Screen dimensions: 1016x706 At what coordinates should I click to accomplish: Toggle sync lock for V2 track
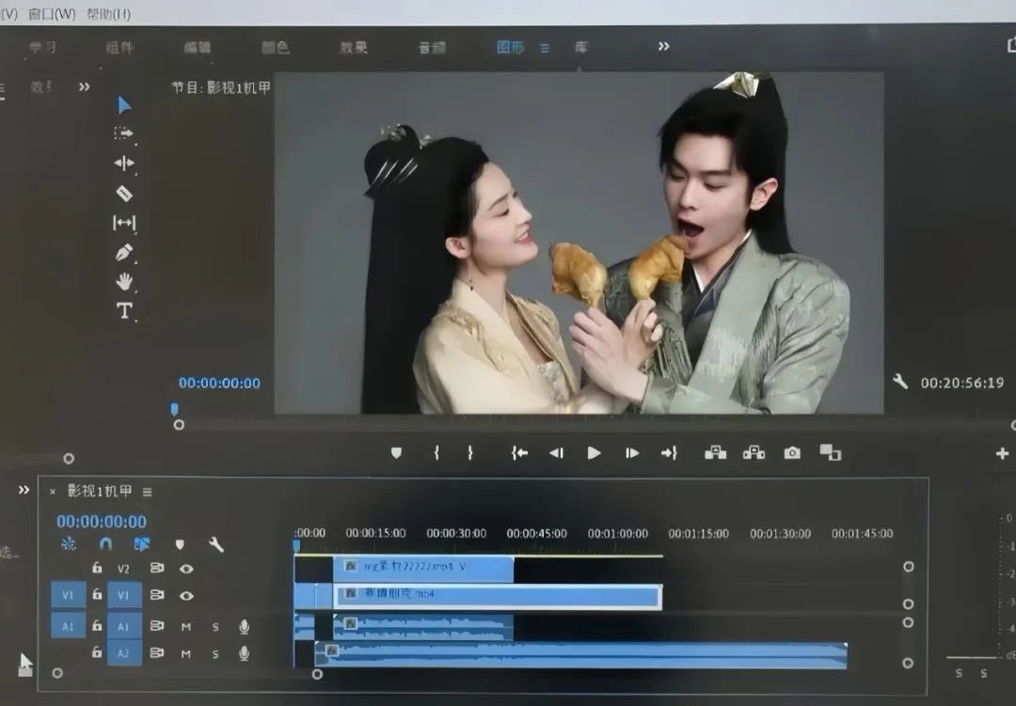click(157, 568)
